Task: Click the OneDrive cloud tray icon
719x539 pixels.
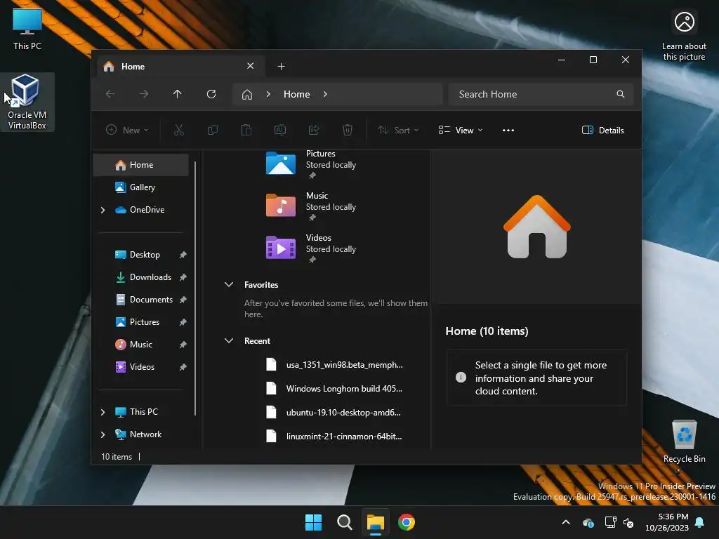Action: pos(588,522)
